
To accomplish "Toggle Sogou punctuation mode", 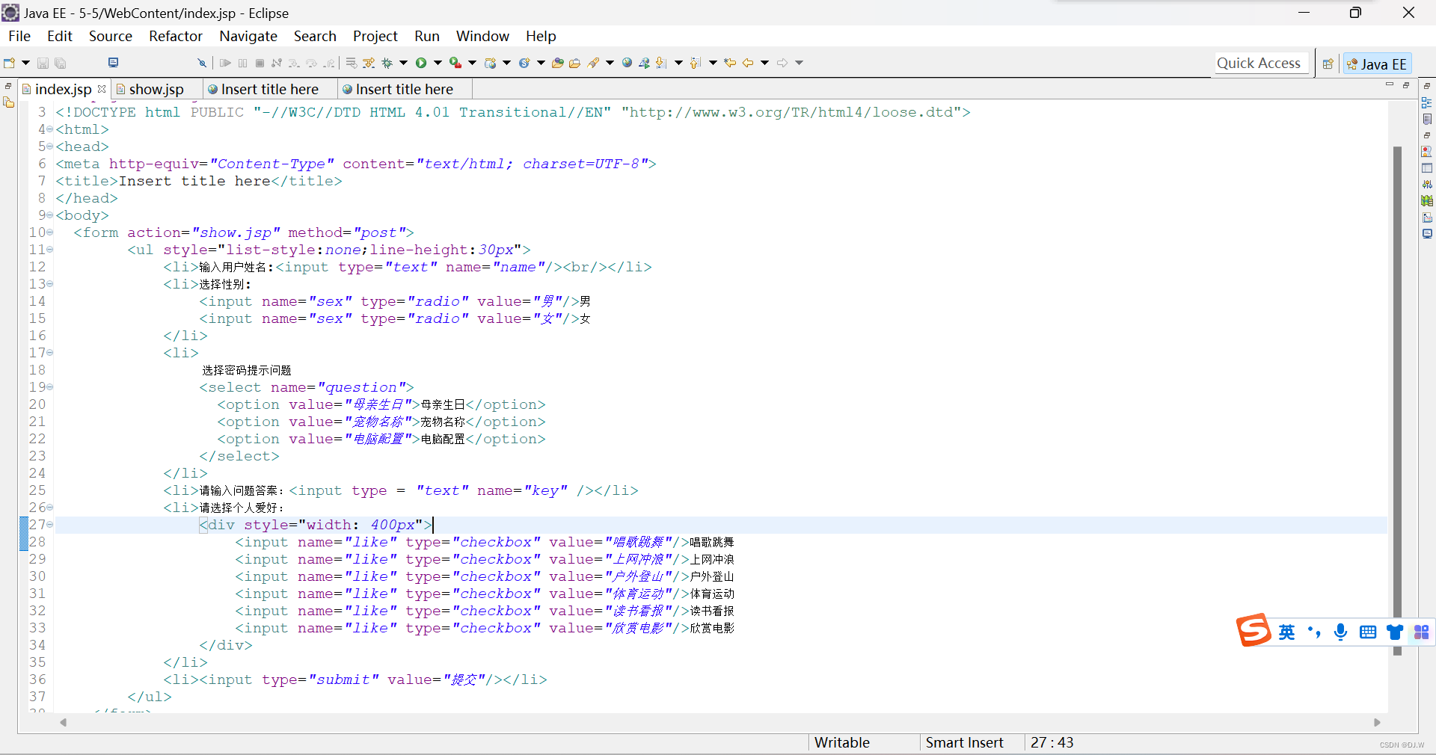I will pos(1314,632).
